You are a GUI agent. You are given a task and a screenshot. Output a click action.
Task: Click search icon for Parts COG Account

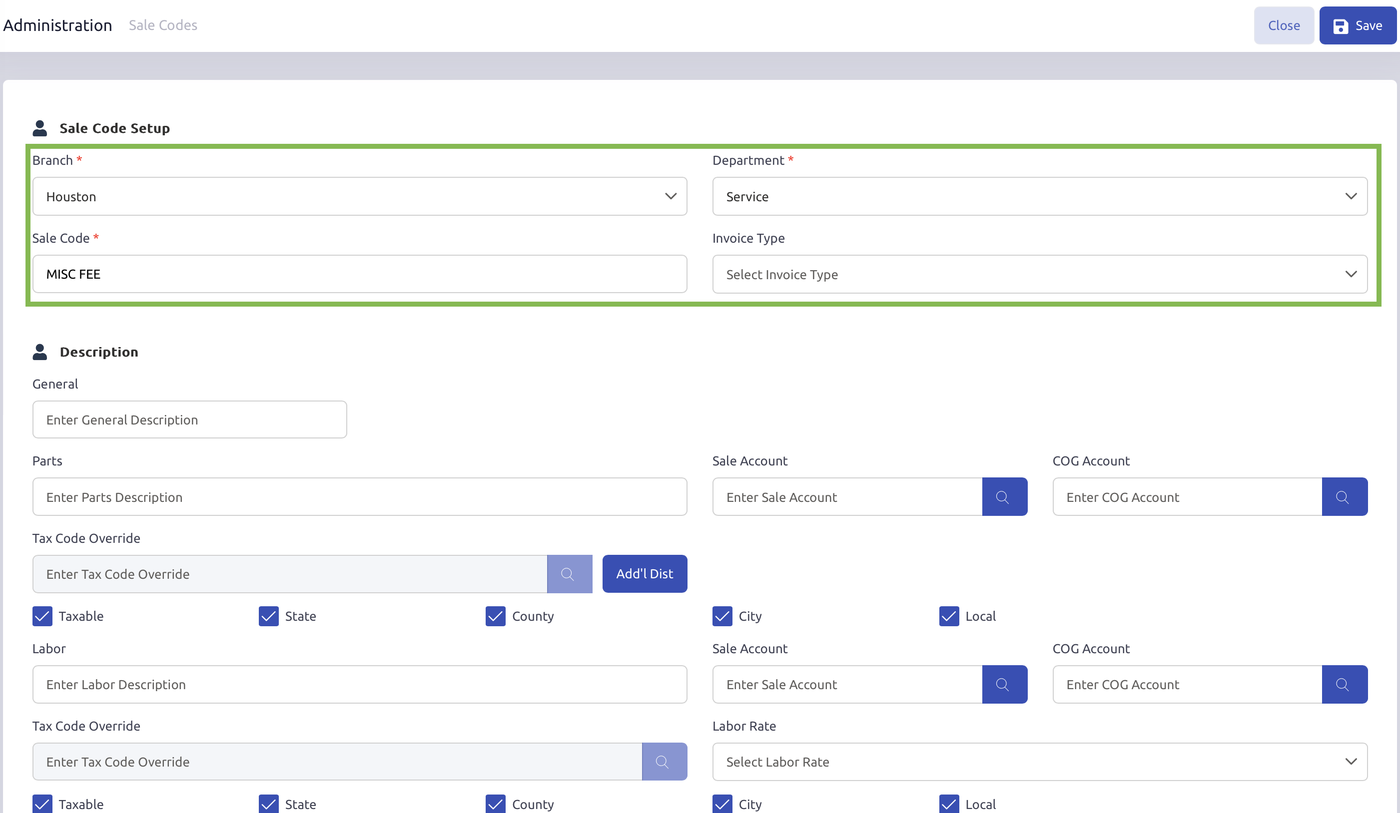click(1344, 497)
